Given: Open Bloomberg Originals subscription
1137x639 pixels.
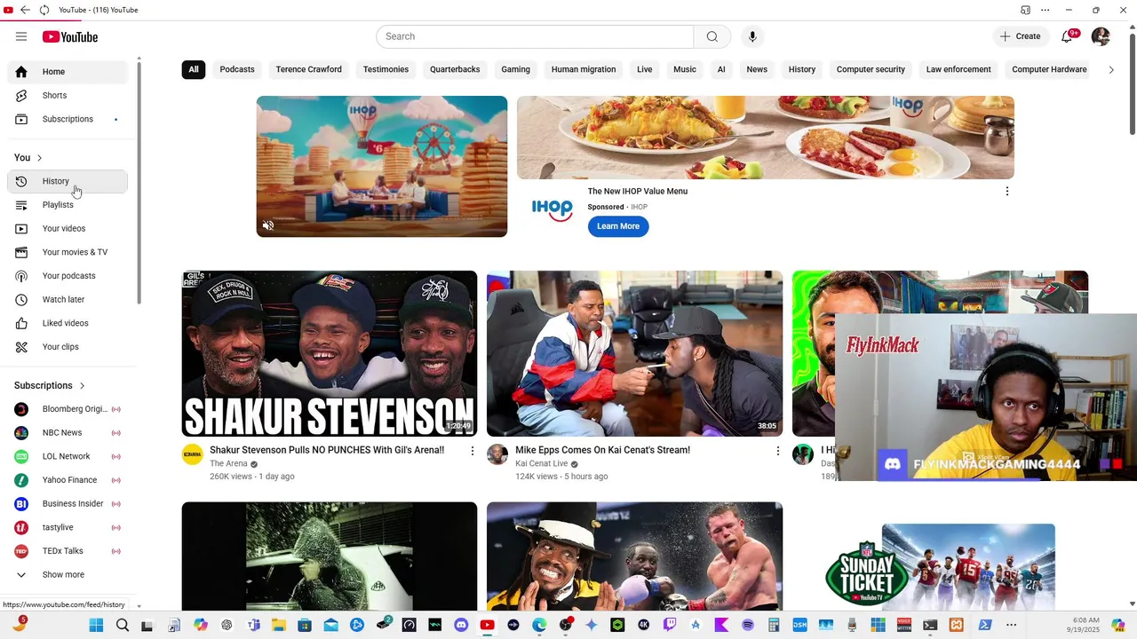Looking at the screenshot, I should tap(68, 409).
